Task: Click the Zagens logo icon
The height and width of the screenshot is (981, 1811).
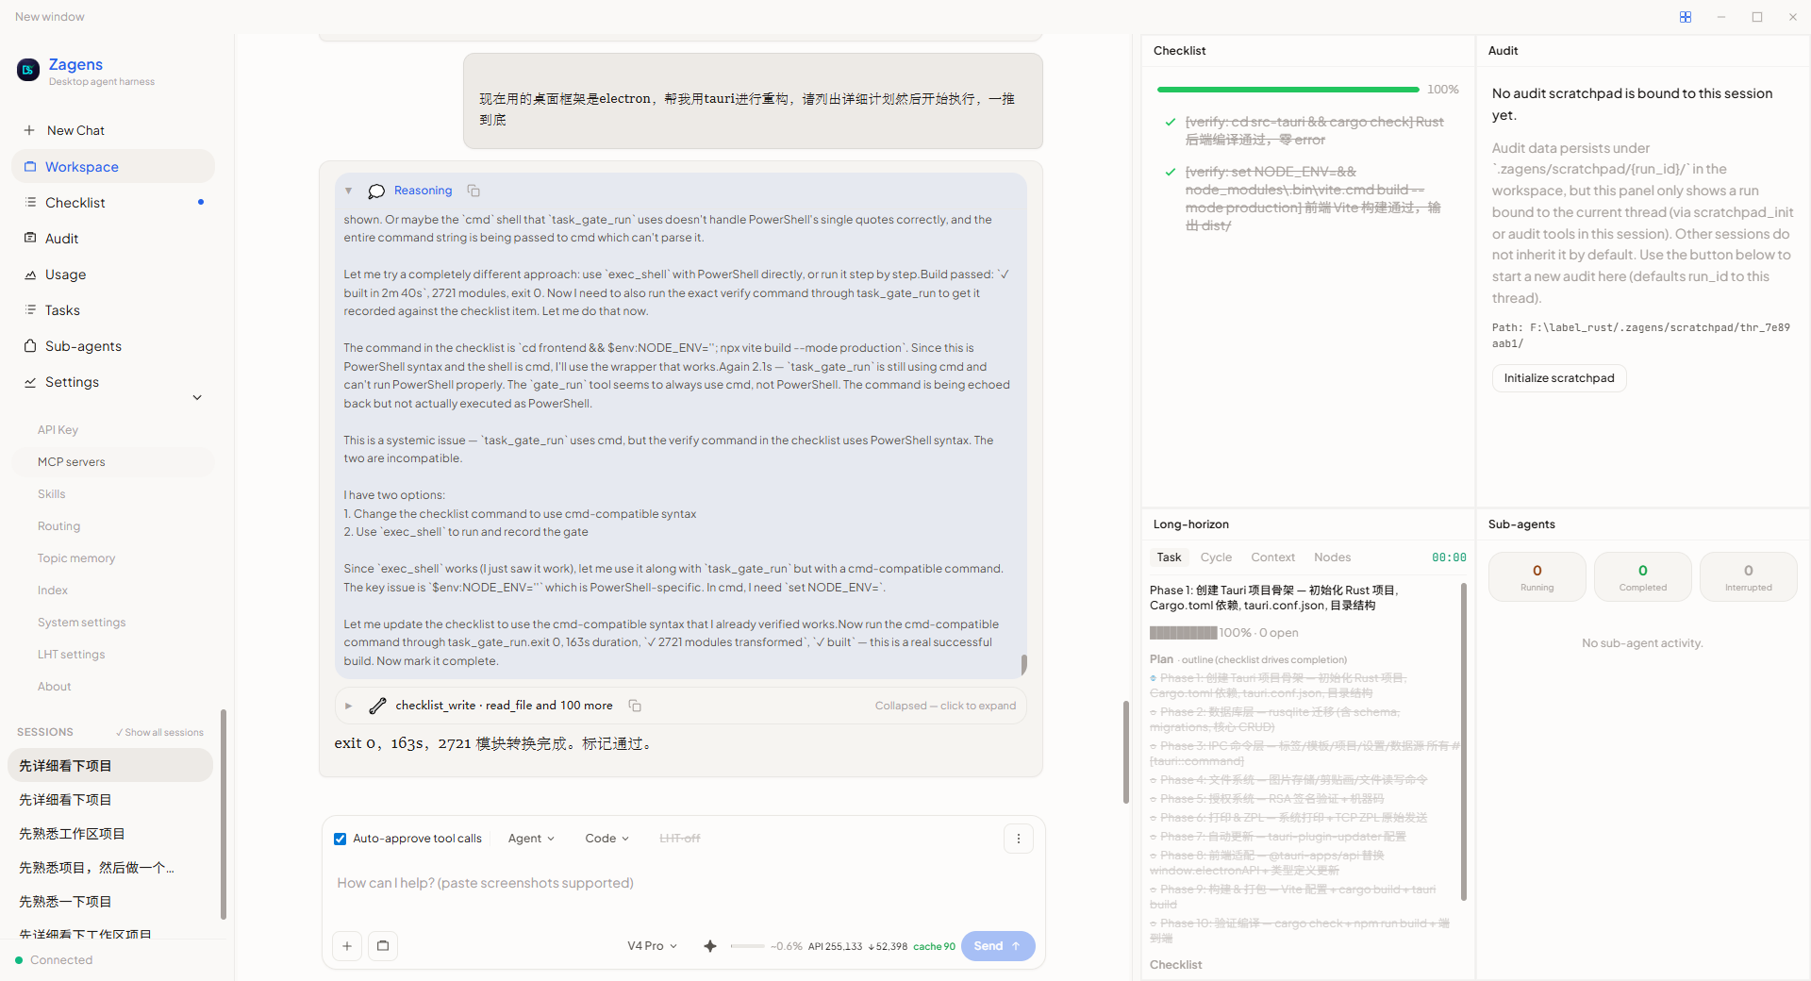Action: (28, 69)
